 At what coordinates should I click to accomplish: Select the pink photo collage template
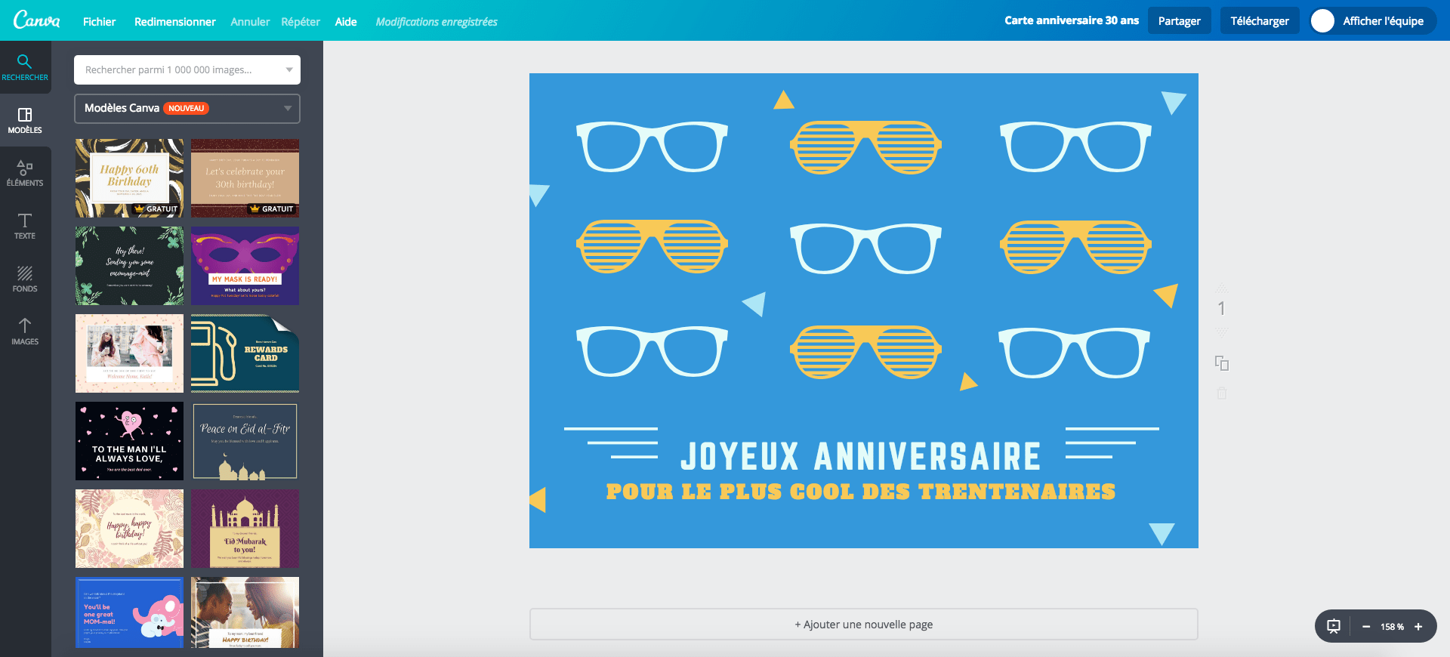(x=129, y=353)
